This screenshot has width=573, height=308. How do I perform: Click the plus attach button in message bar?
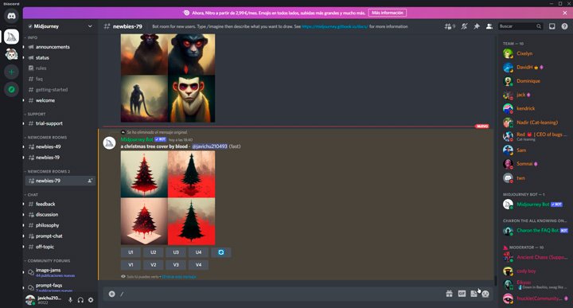pos(112,294)
